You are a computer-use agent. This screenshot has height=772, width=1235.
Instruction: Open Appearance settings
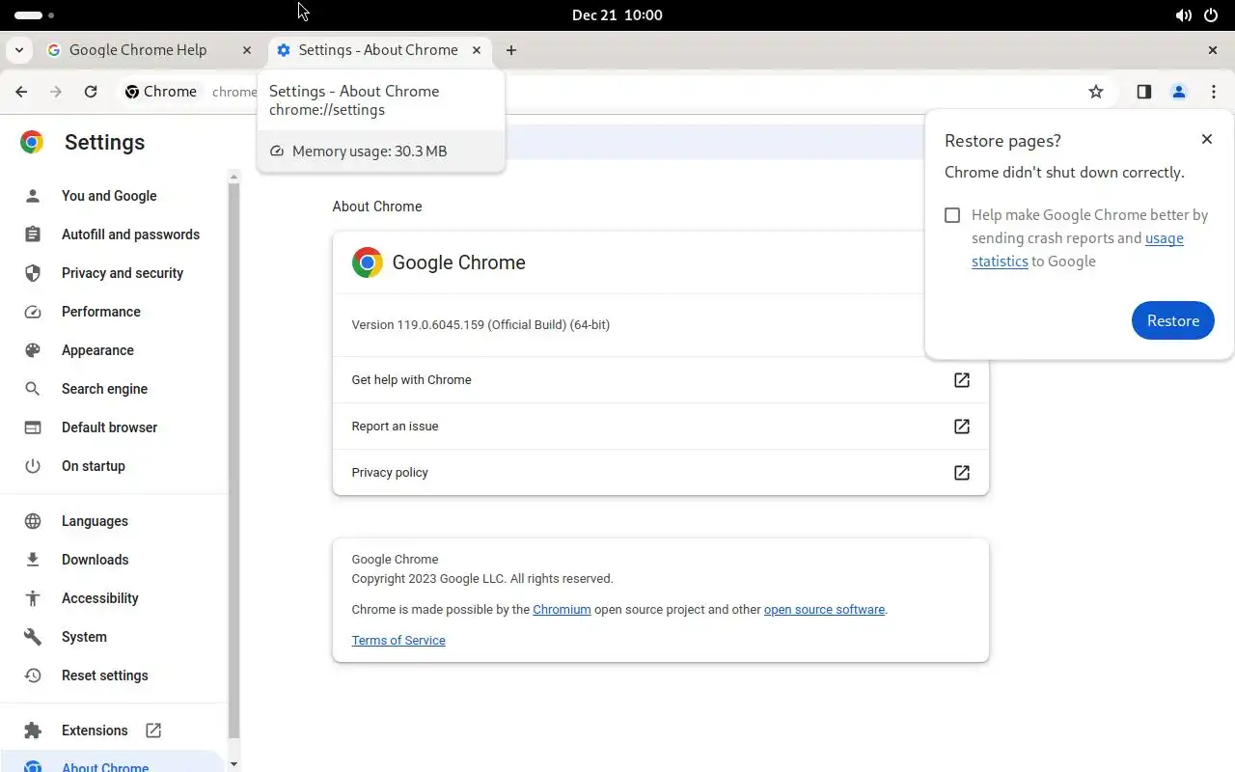114,350
